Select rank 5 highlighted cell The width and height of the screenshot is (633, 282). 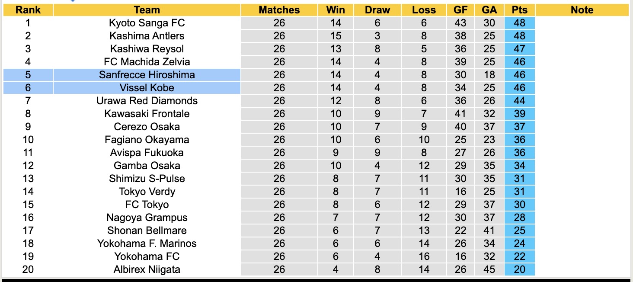click(28, 75)
